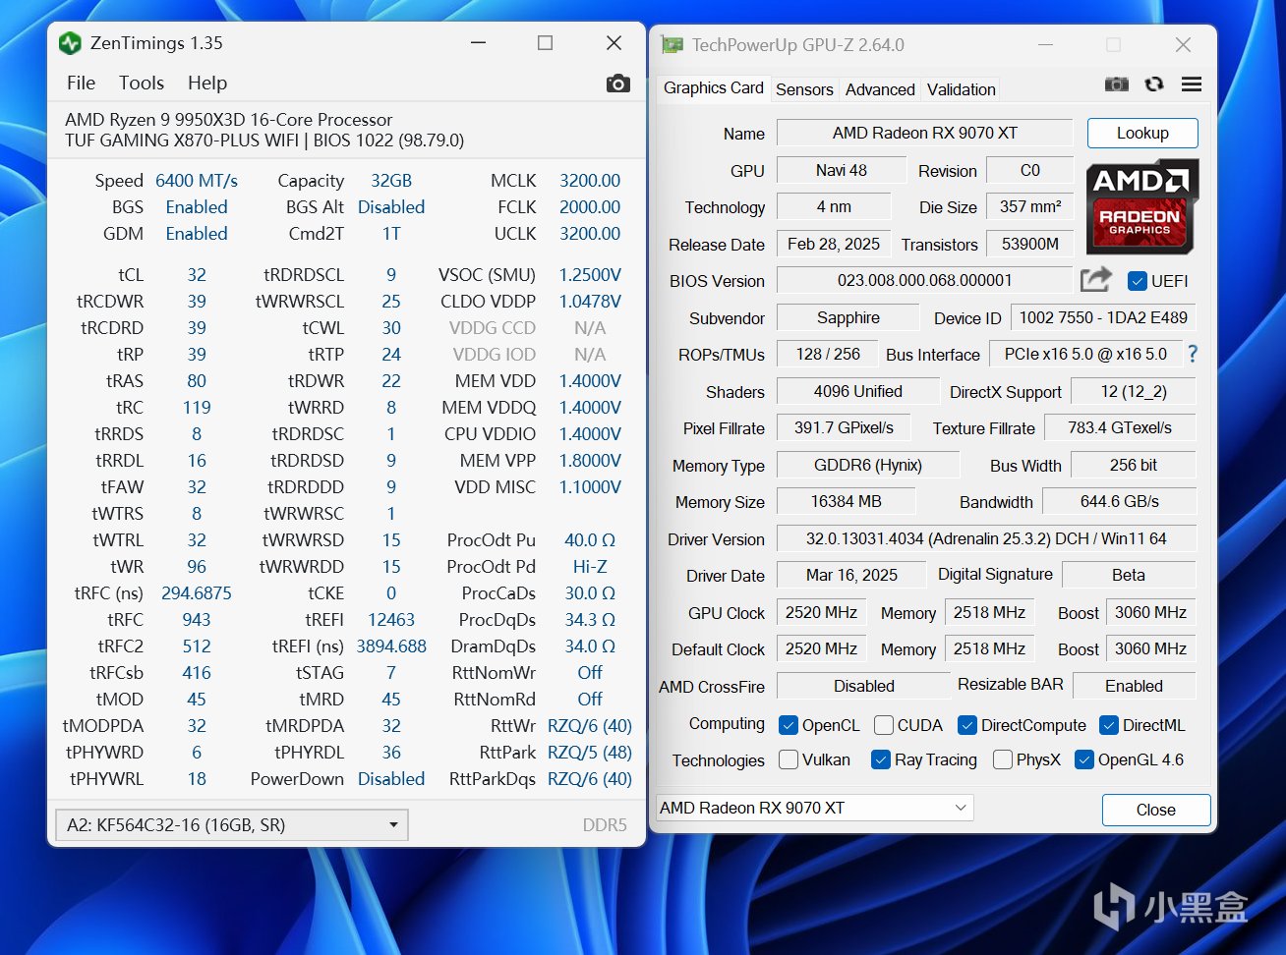Click the Bus Interface question mark icon
This screenshot has width=1286, height=955.
click(1193, 354)
